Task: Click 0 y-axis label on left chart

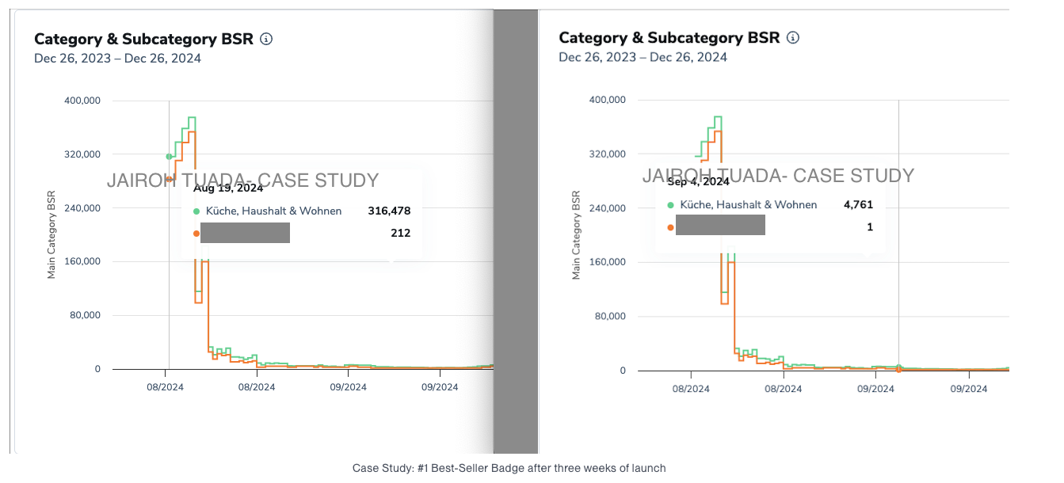Action: coord(98,369)
